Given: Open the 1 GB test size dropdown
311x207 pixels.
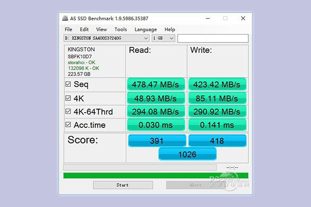Looking at the screenshot, I should (163, 38).
